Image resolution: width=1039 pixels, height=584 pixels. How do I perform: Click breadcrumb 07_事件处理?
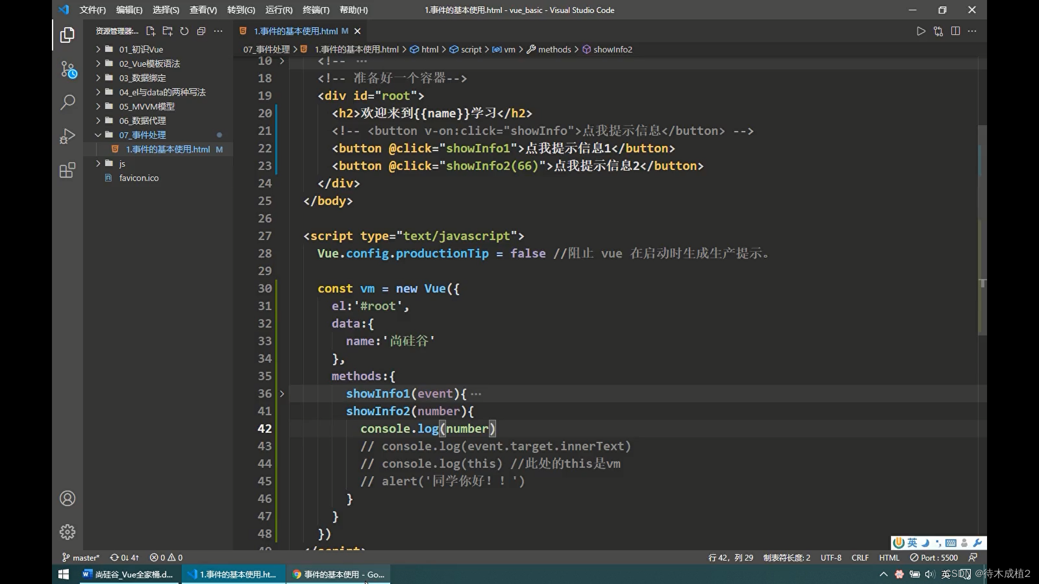(266, 49)
